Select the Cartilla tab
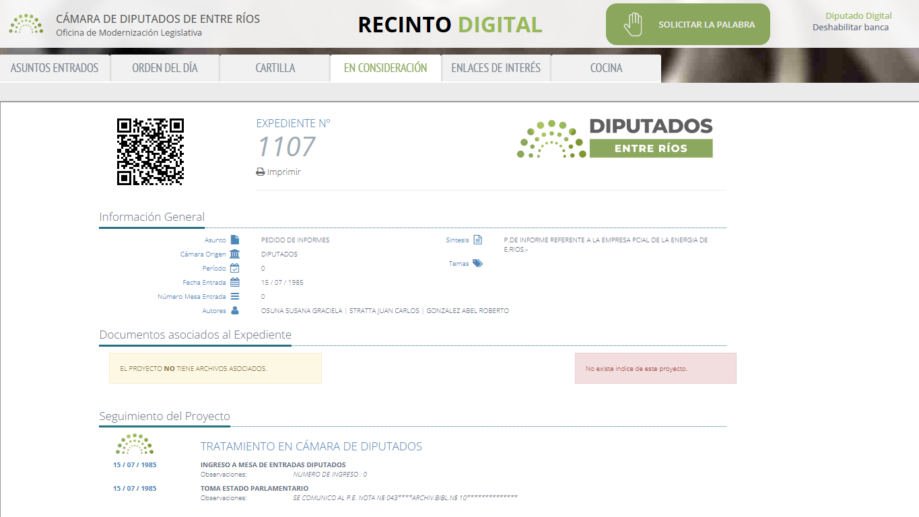This screenshot has height=517, width=919. click(x=275, y=67)
